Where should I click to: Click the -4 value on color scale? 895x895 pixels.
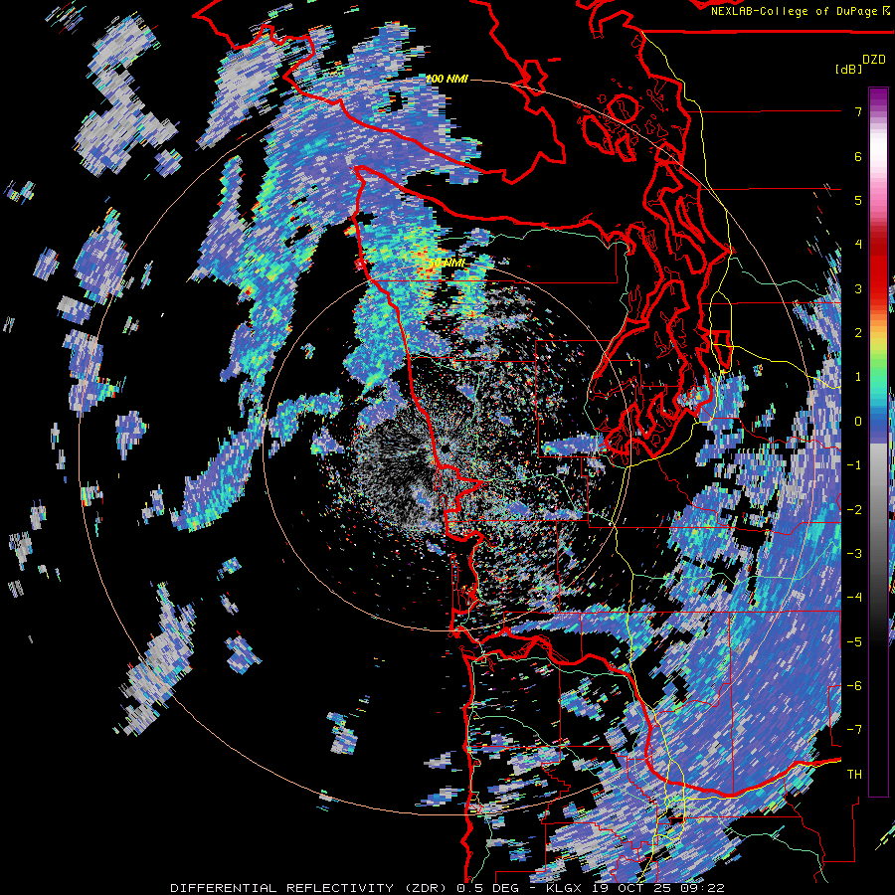854,597
